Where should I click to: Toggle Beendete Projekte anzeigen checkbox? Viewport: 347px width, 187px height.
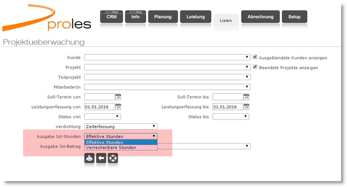(x=255, y=67)
